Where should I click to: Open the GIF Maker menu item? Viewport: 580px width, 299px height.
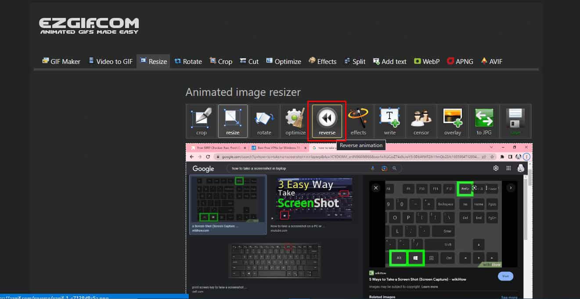tap(61, 61)
